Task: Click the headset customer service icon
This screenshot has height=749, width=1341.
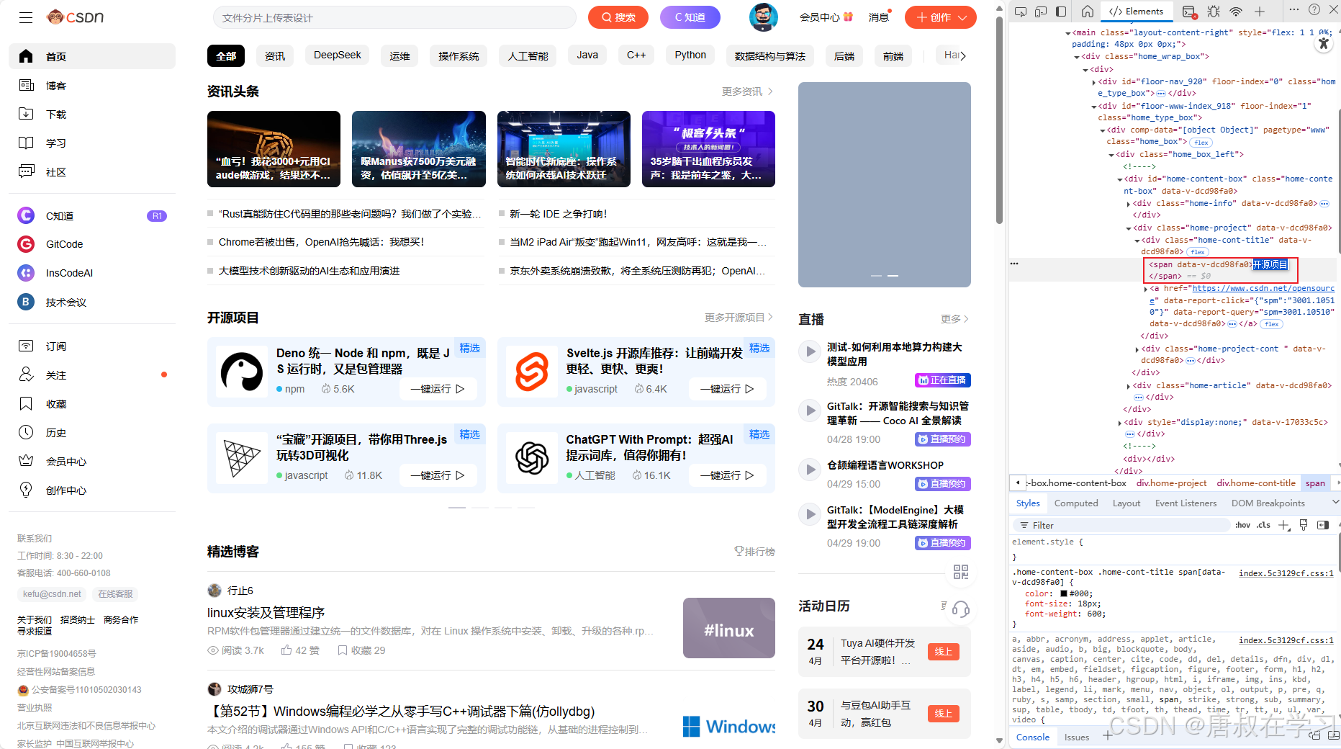Action: 961,609
